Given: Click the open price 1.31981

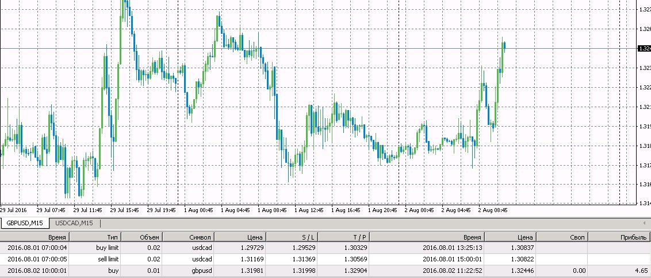Looking at the screenshot, I should click(251, 271).
